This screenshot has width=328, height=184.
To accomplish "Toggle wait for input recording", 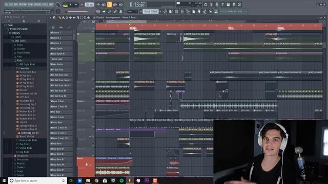I will [104, 5].
